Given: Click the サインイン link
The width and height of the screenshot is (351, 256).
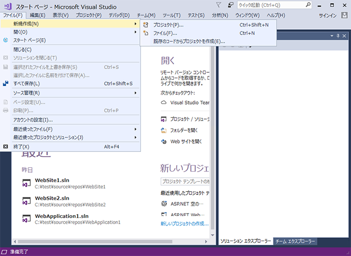Looking at the screenshot, I should pyautogui.click(x=328, y=15).
